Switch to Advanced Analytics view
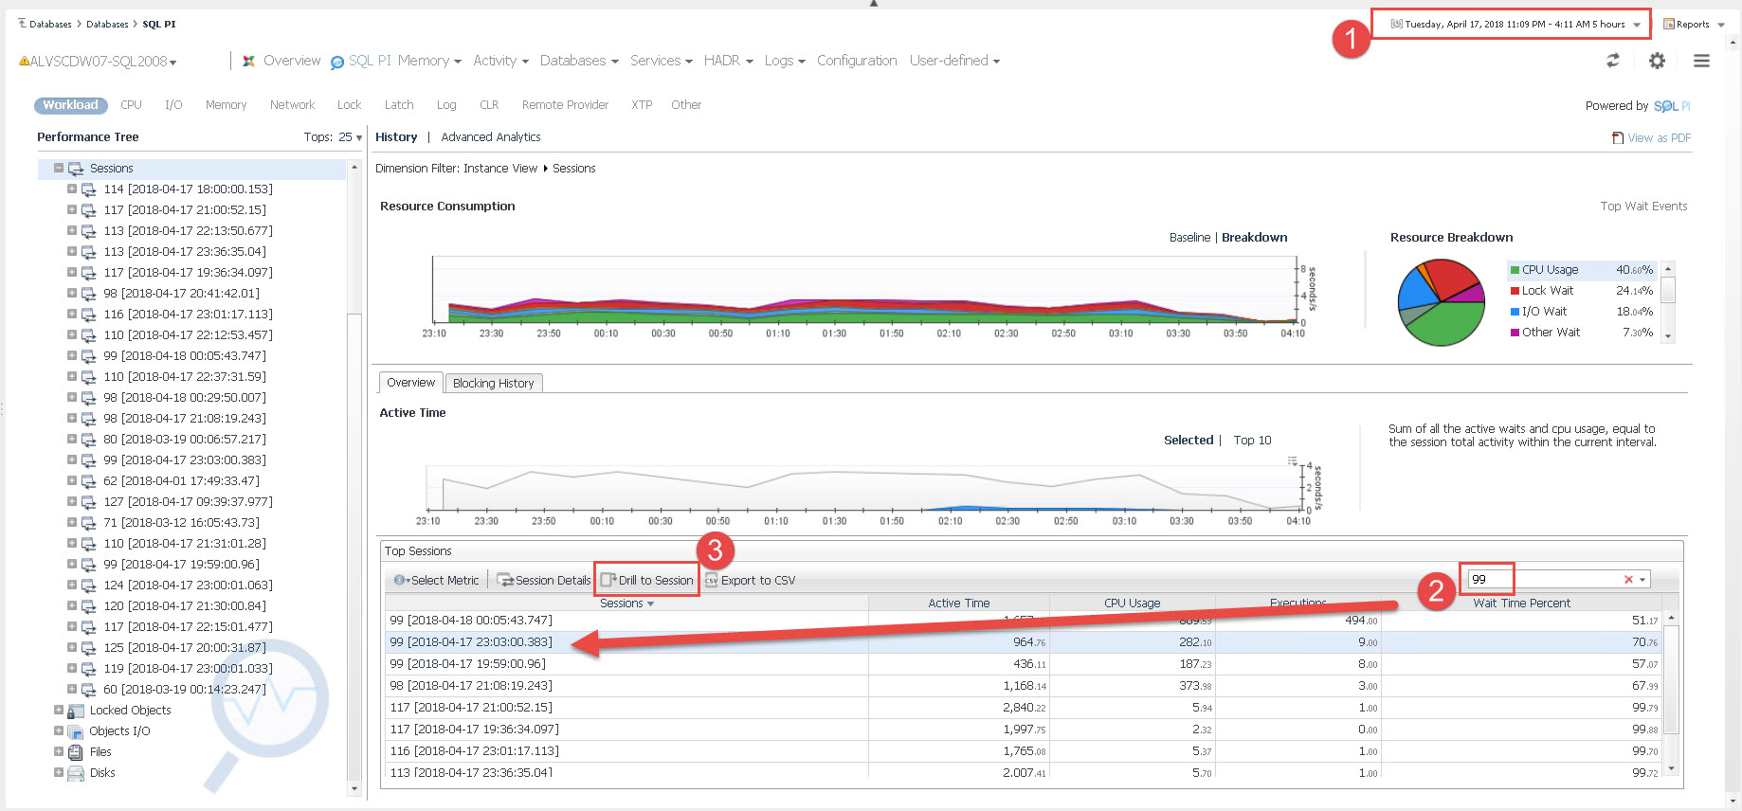This screenshot has height=811, width=1742. pos(490,137)
